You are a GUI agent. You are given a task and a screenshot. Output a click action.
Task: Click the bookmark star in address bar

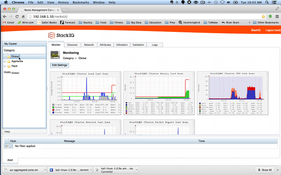click(263, 17)
